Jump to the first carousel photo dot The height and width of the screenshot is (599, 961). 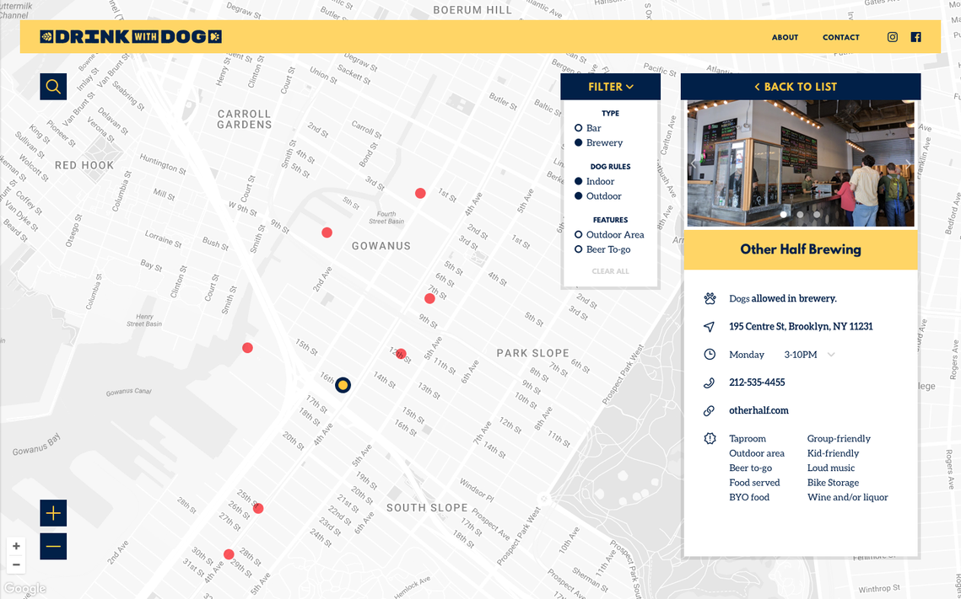pos(784,215)
